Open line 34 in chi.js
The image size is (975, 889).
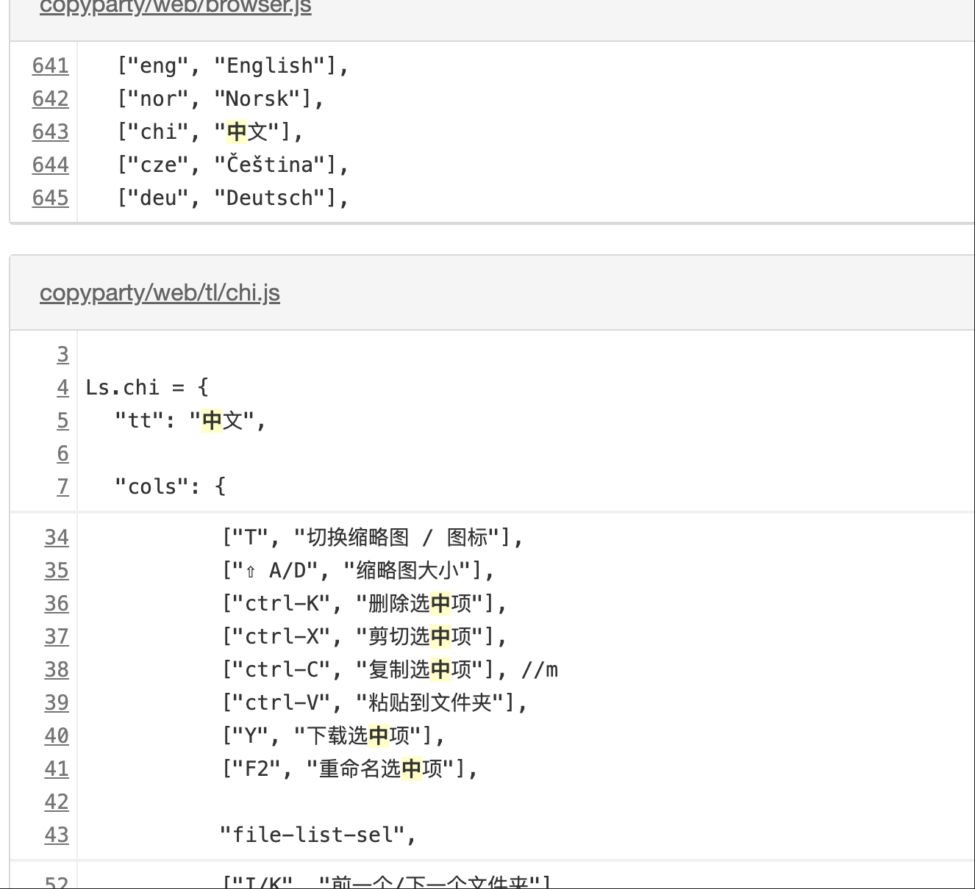pos(57,537)
